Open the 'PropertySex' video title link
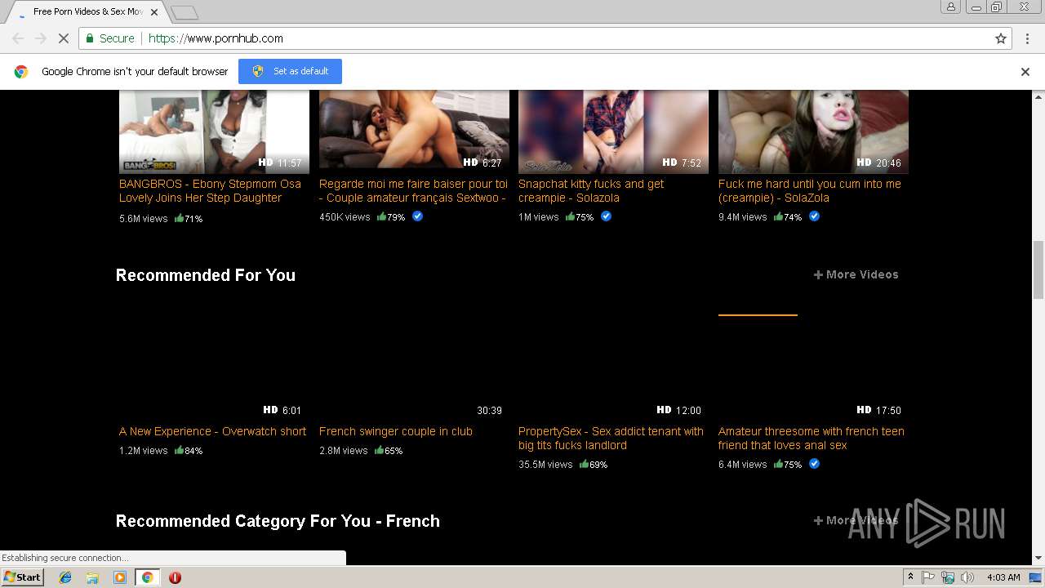The image size is (1045, 588). [611, 438]
